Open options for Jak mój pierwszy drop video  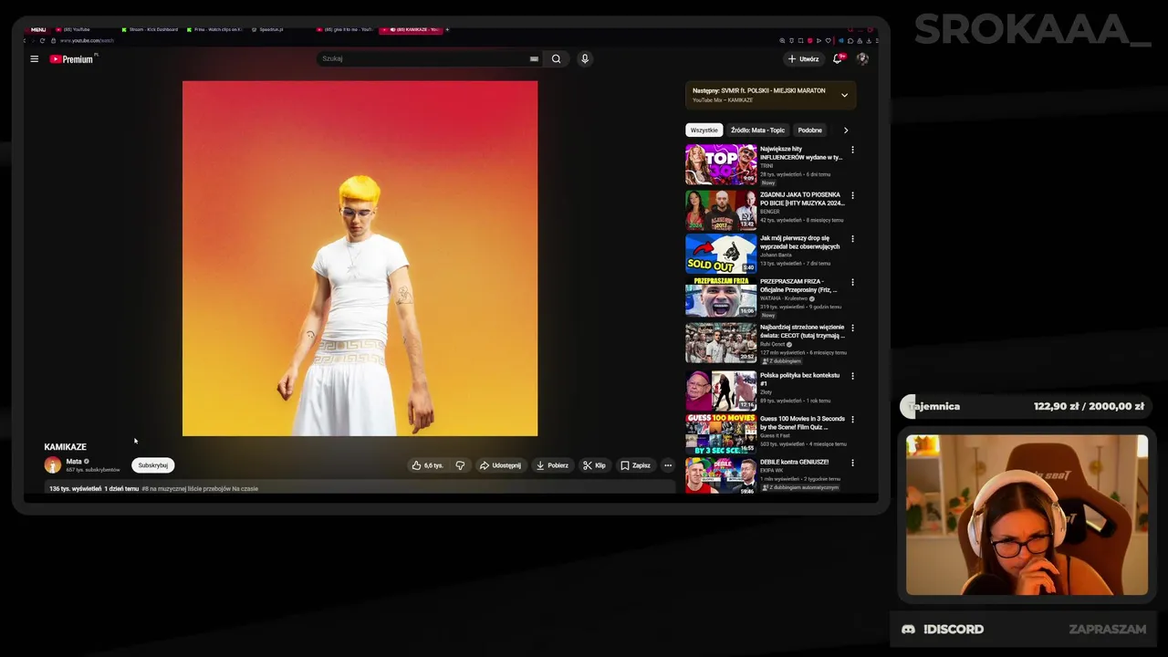tap(852, 239)
